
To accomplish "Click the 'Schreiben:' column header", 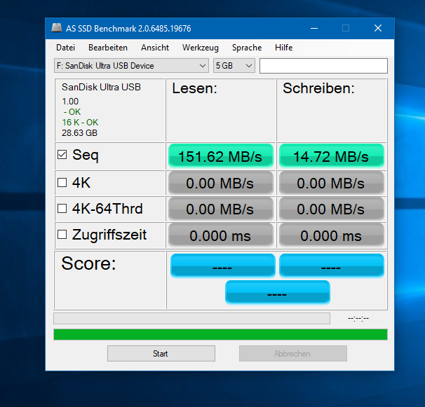I will [x=318, y=88].
